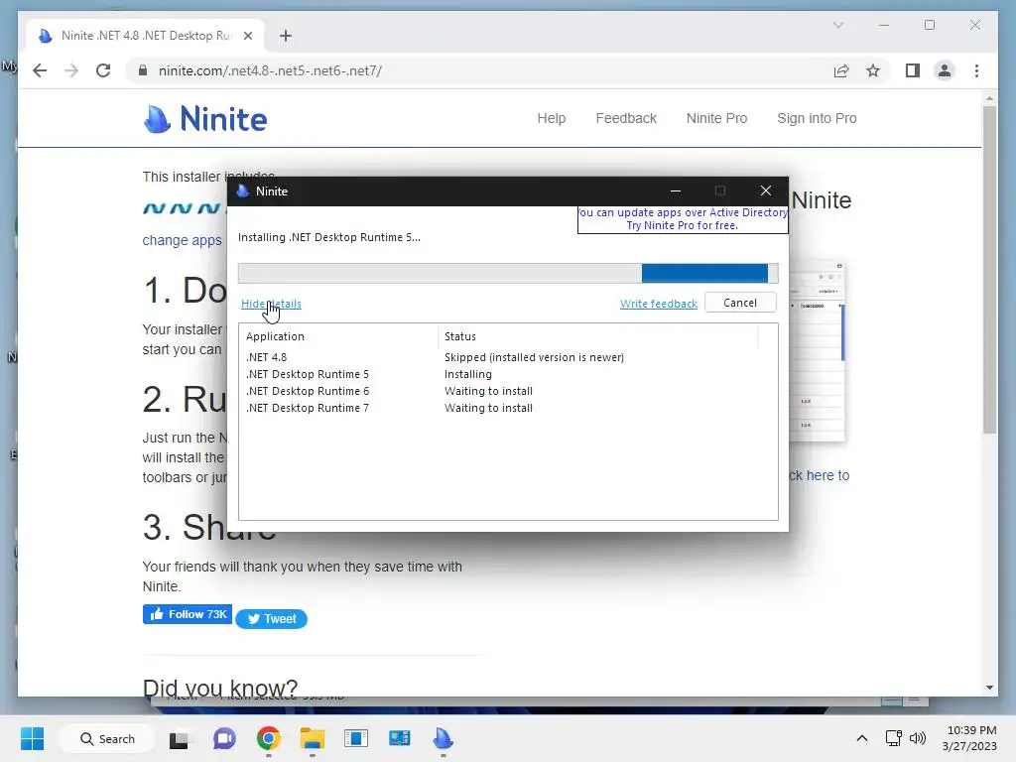Open File Explorer from the taskbar
This screenshot has width=1016, height=762.
tap(313, 738)
